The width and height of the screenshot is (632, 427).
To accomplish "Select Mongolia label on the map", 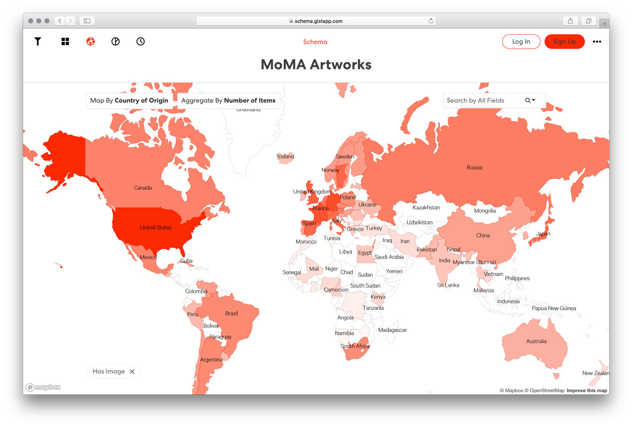I will coord(485,211).
